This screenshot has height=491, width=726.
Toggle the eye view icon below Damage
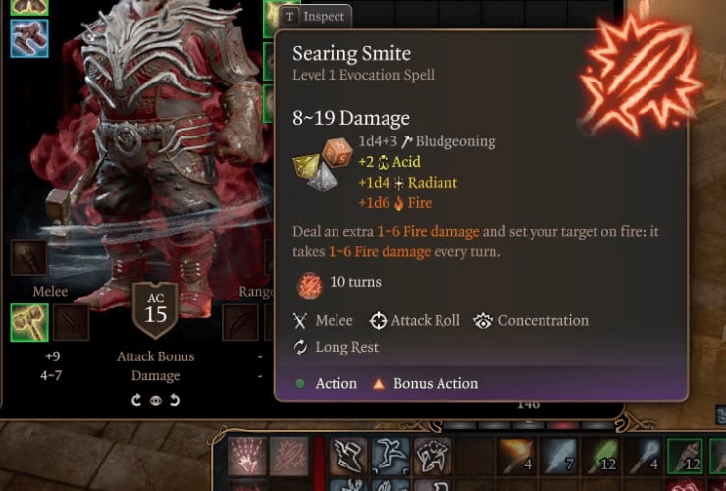[156, 400]
